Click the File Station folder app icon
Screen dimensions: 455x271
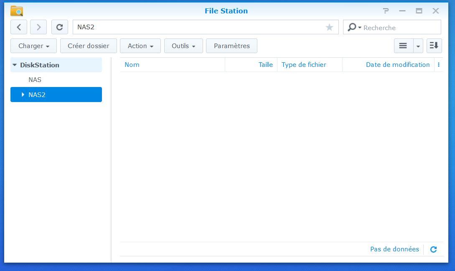[x=17, y=11]
